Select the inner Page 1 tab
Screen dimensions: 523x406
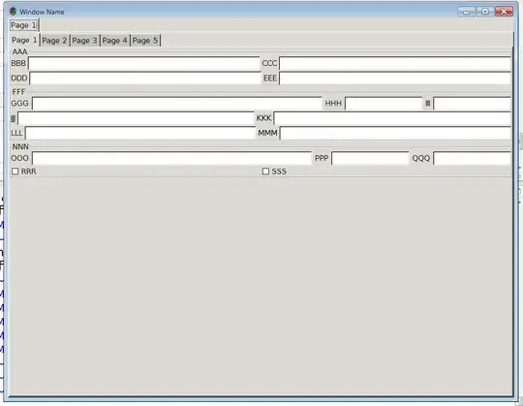[x=24, y=40]
